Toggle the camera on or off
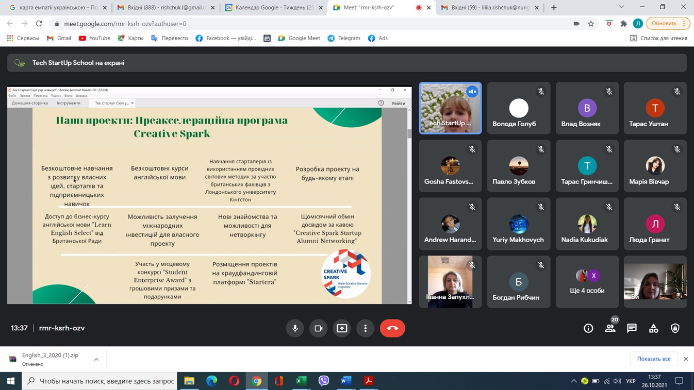This screenshot has height=390, width=694. pos(319,328)
